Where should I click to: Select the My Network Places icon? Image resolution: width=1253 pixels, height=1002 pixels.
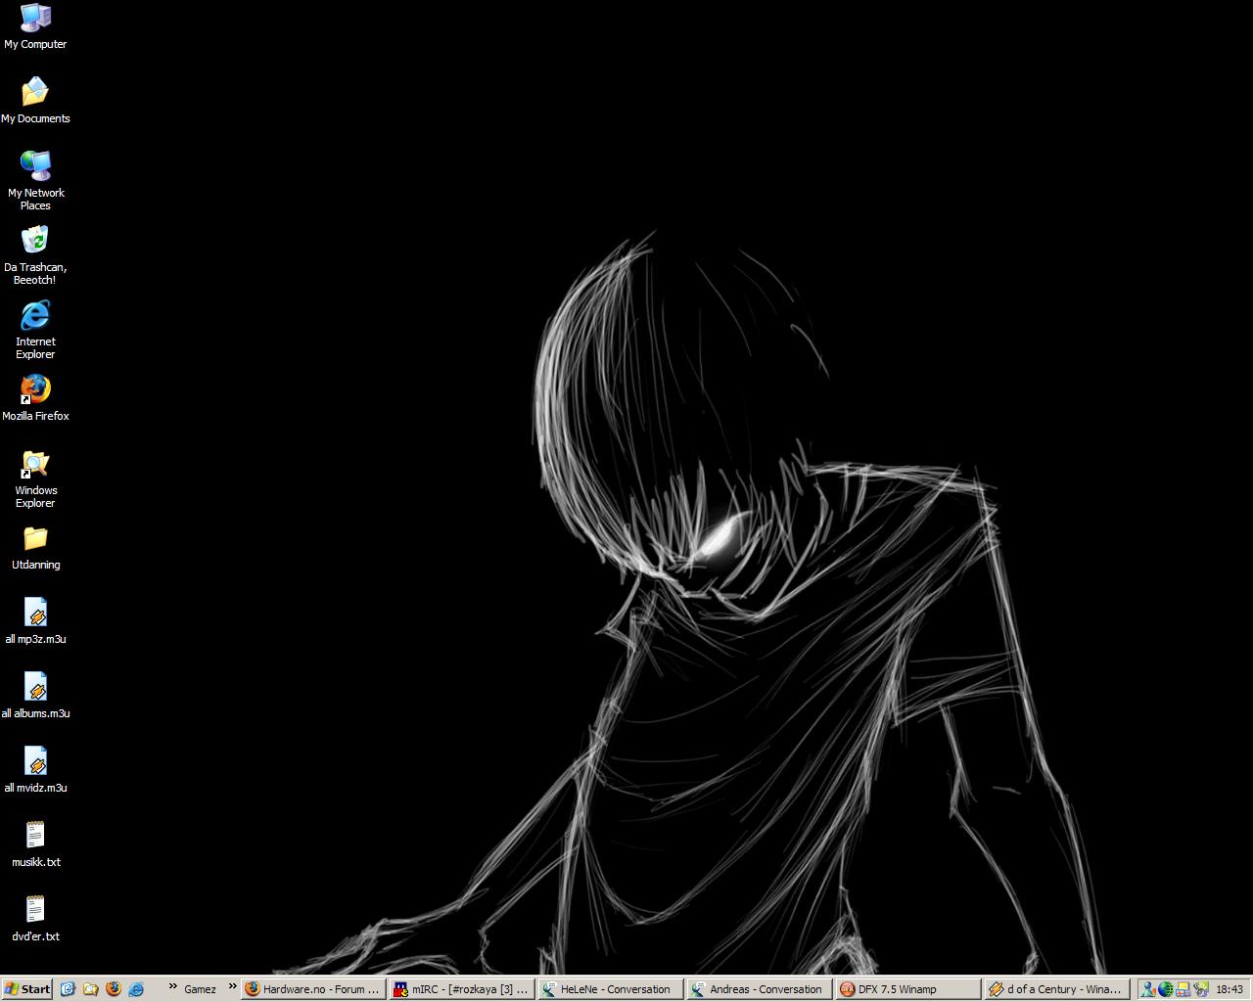pyautogui.click(x=35, y=181)
